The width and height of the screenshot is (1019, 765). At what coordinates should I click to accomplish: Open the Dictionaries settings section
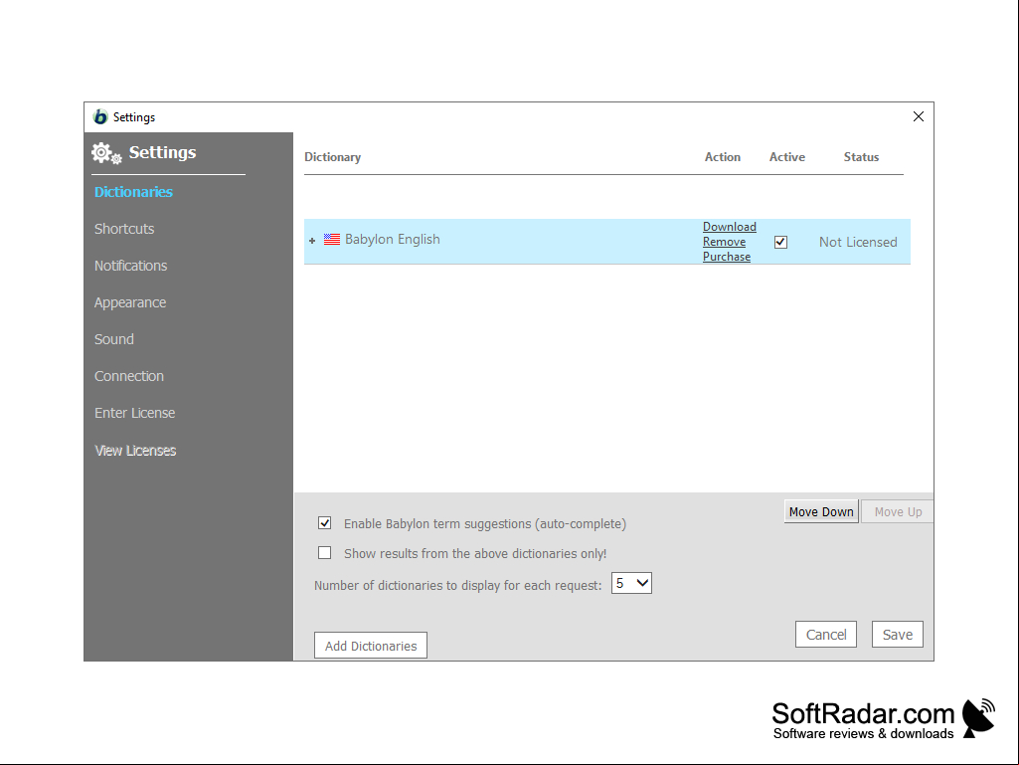[x=133, y=192]
